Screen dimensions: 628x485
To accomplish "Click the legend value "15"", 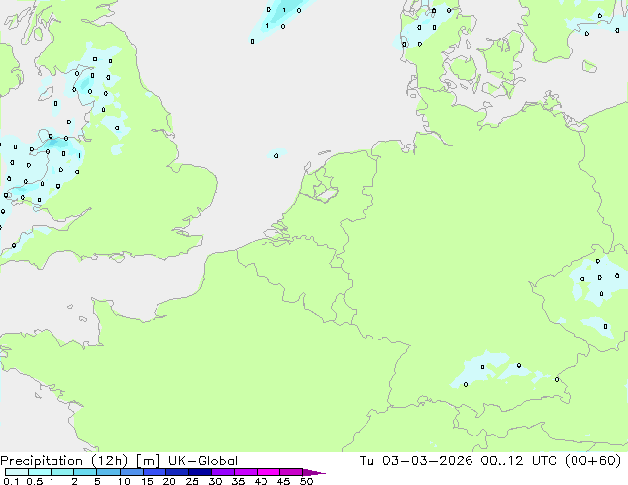I will [x=147, y=481].
